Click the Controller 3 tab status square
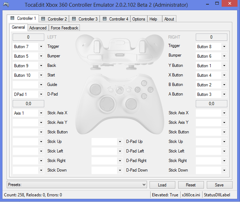Screen dimensions: 240x202 (74, 19)
